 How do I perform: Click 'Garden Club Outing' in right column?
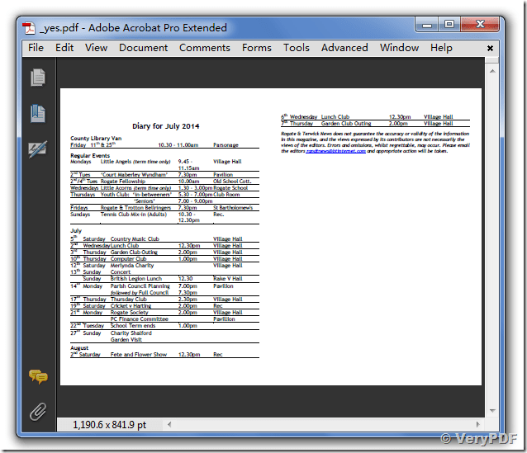tap(346, 124)
